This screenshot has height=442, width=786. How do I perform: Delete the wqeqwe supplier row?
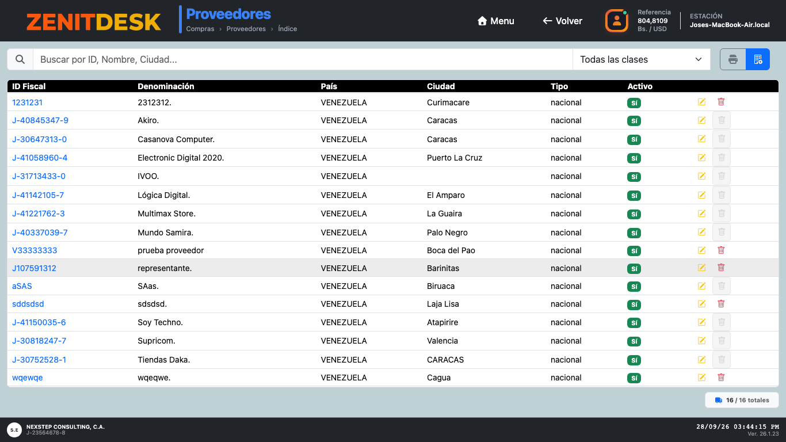click(721, 378)
